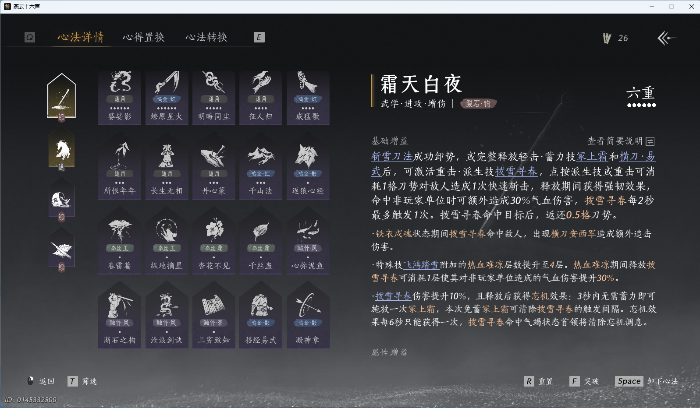
Task: Pick the 征人归 card
Action: (x=261, y=98)
